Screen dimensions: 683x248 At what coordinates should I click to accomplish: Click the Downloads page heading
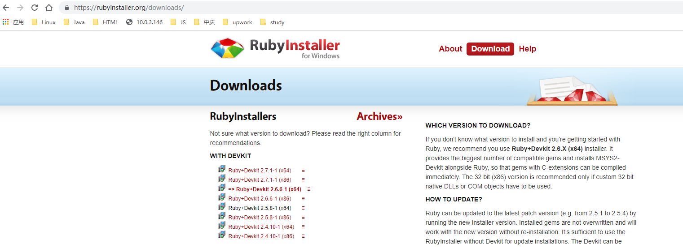(246, 86)
